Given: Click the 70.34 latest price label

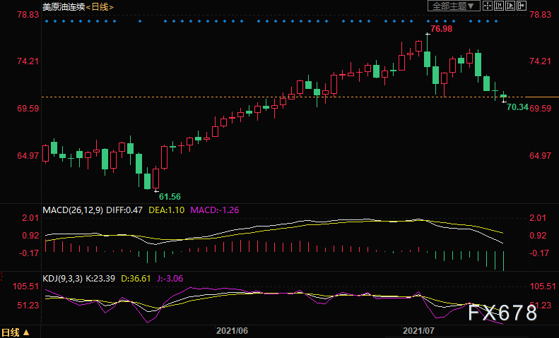Looking at the screenshot, I should (517, 107).
